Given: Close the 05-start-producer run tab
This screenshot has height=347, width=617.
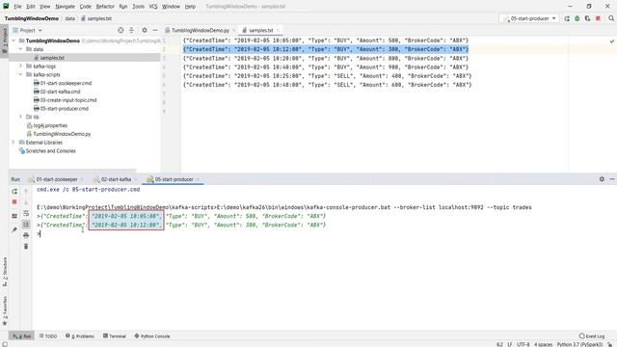Looking at the screenshot, I should [198, 179].
